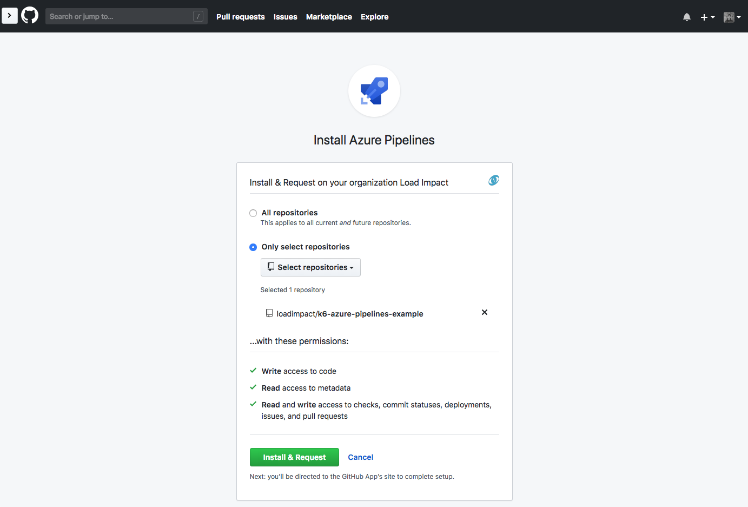This screenshot has width=748, height=507.
Task: Click the Azure Pipelines rocket logo
Action: pos(374,91)
